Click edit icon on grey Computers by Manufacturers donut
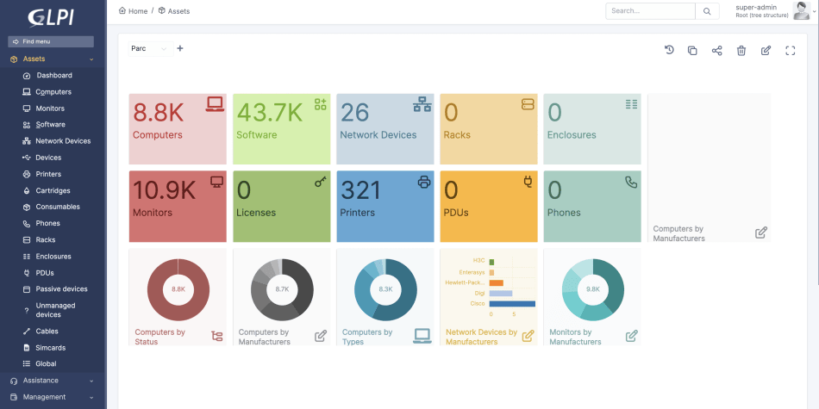 pyautogui.click(x=321, y=336)
